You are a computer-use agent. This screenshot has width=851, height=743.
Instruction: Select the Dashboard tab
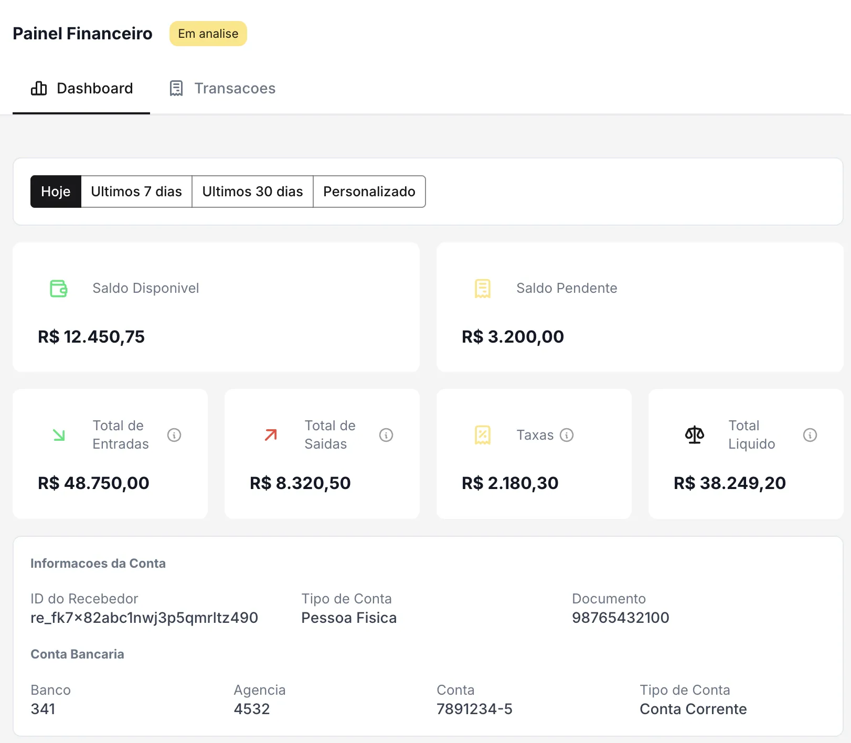coord(94,88)
